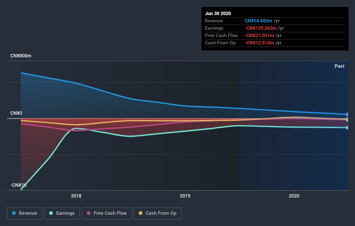The width and height of the screenshot is (355, 226).
Task: Toggle the Cash From Op legend button
Action: (157, 213)
